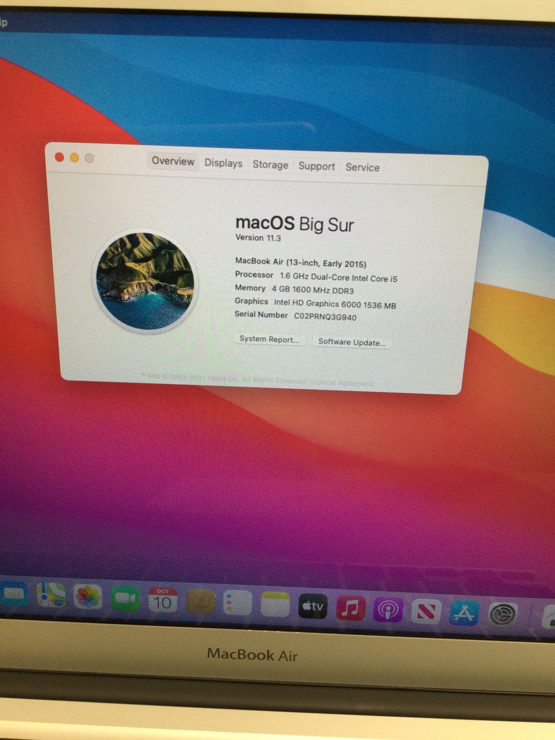
Task: Click the Version 11.3 text
Action: pos(258,238)
